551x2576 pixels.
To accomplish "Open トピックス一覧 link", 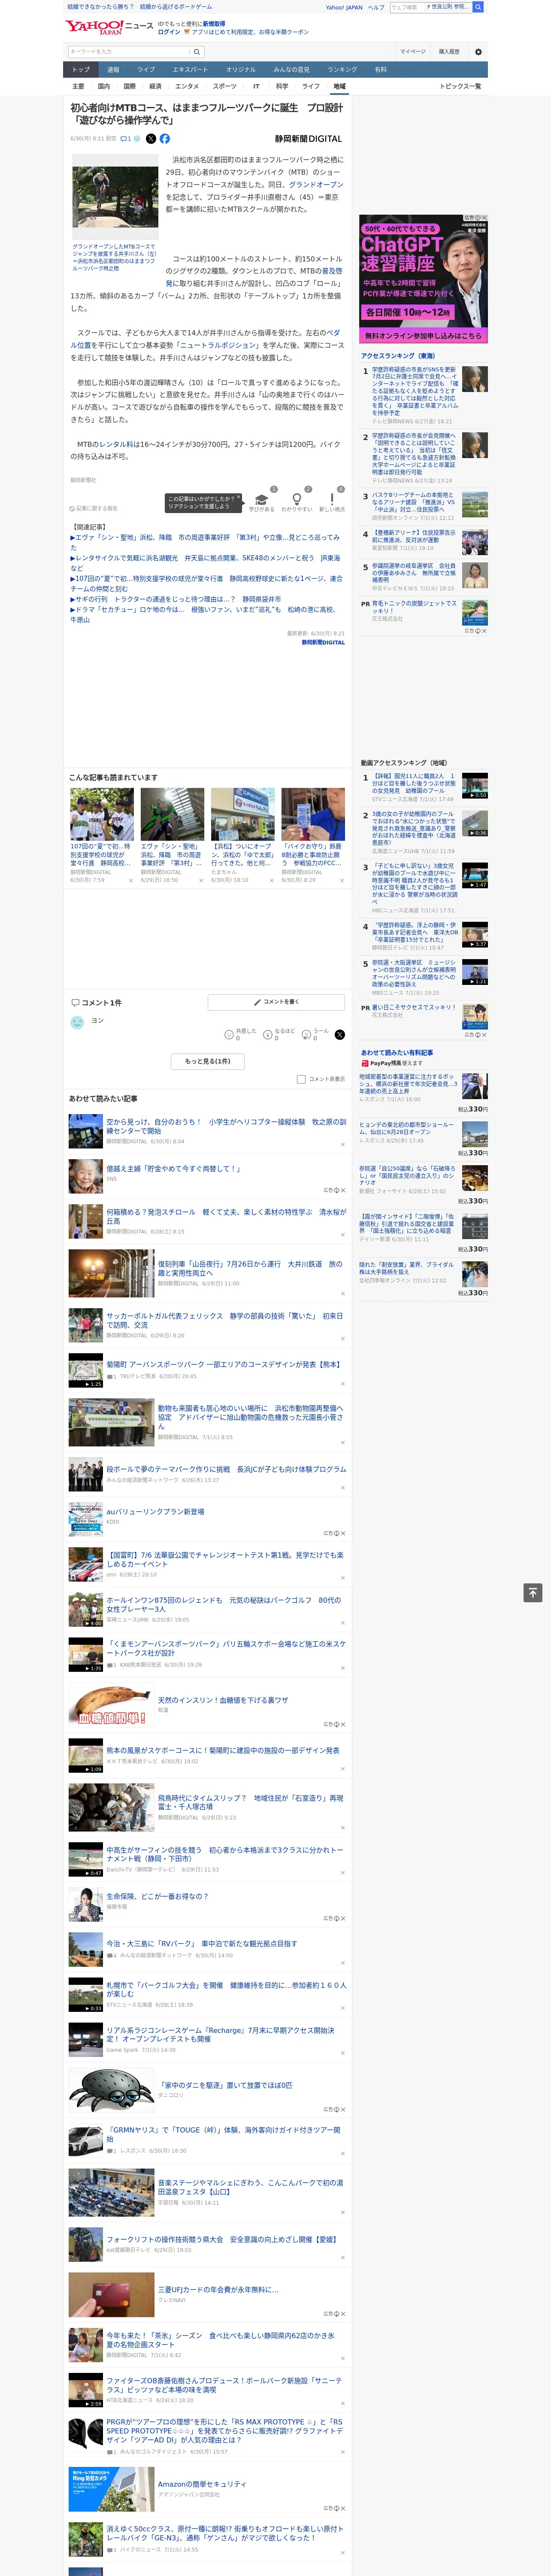I will tap(460, 86).
